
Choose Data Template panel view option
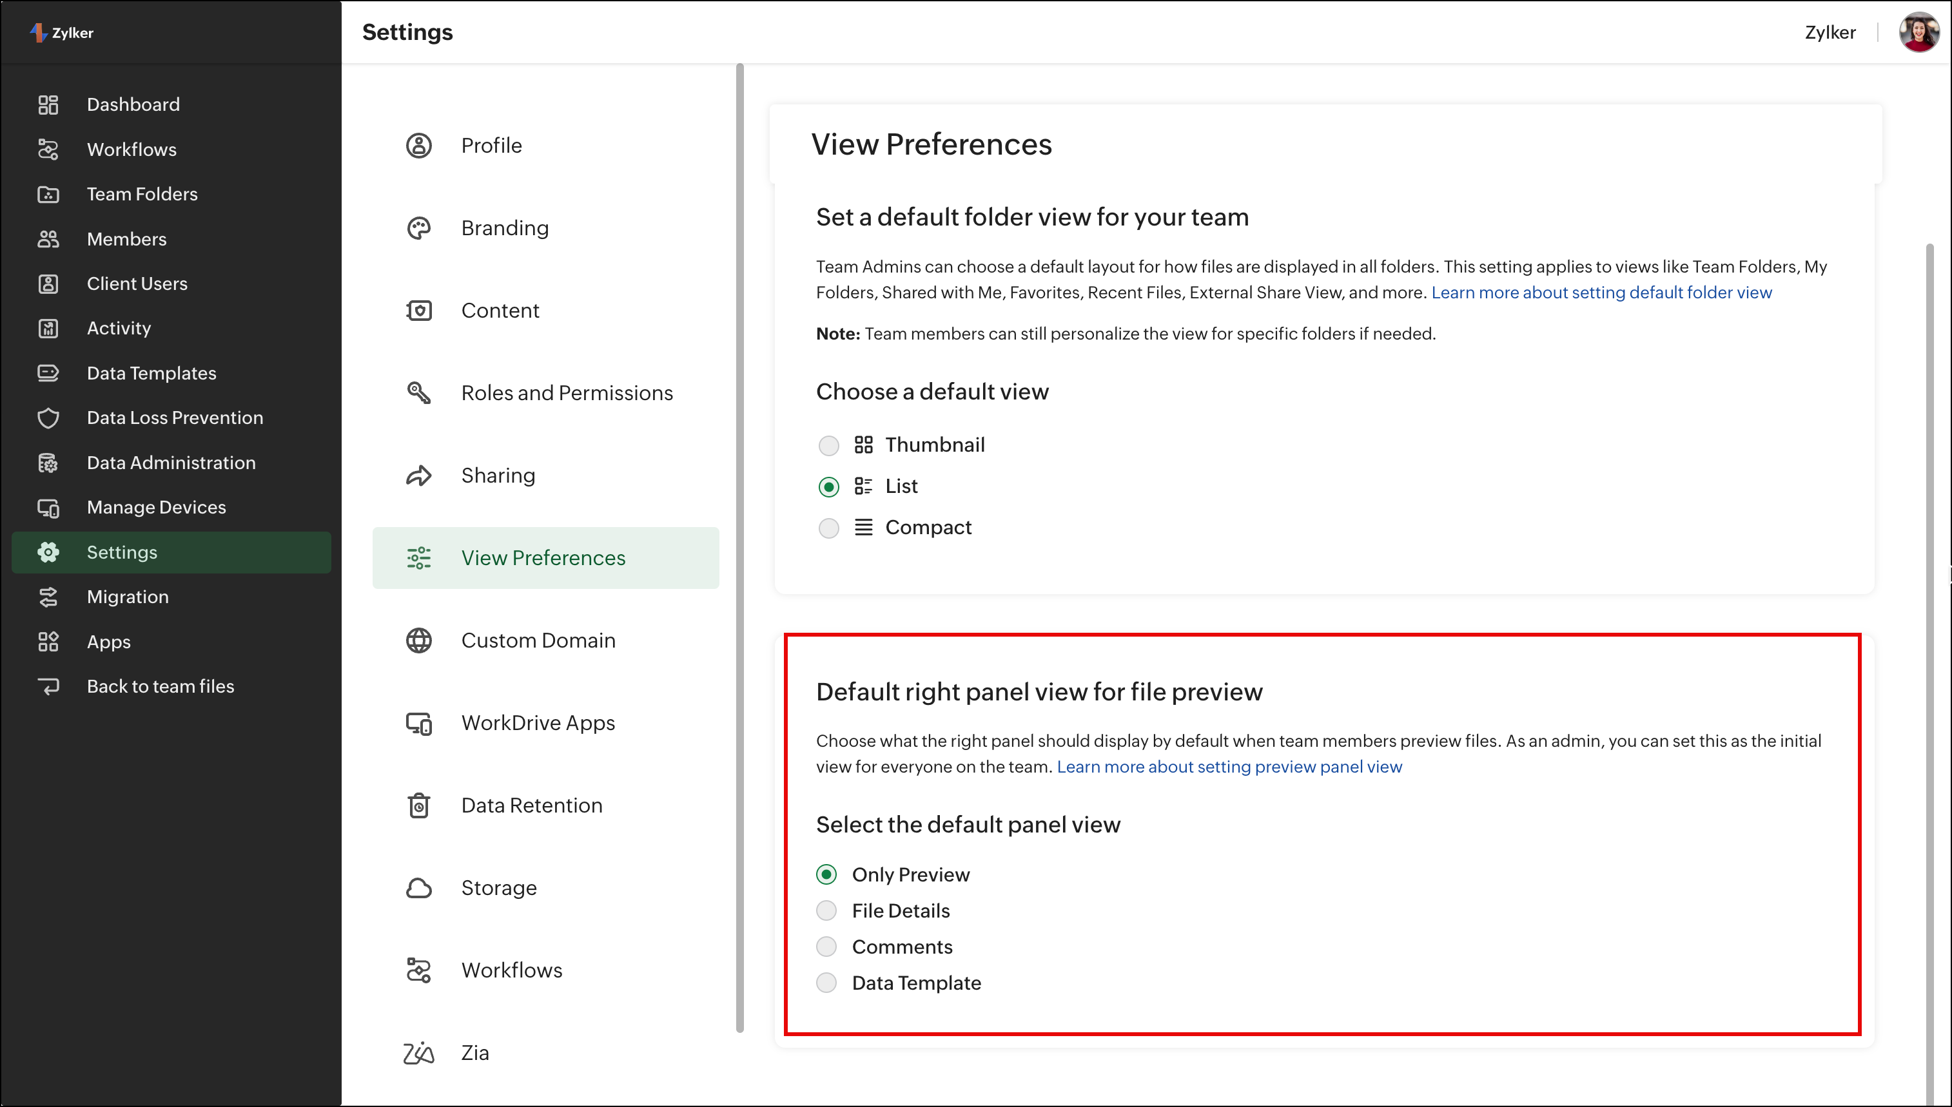(x=826, y=983)
